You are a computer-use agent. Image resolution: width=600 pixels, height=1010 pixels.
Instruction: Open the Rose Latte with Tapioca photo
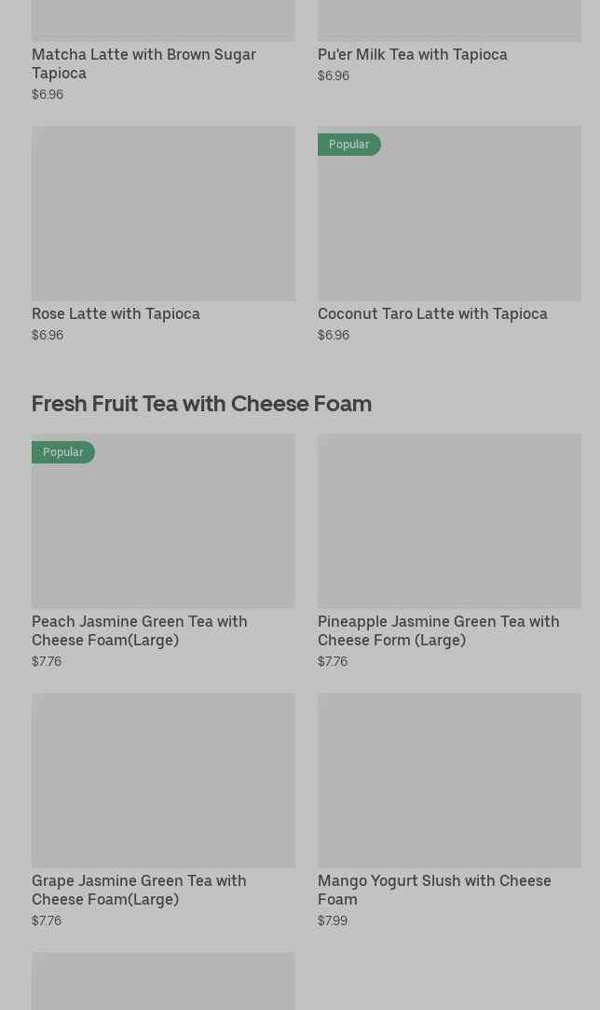[163, 214]
